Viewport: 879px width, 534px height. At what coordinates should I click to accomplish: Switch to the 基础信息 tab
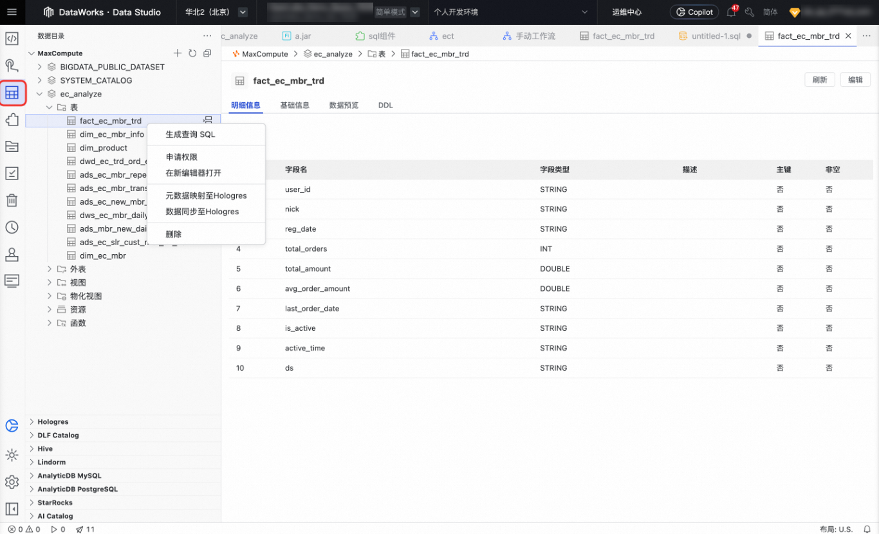(295, 105)
